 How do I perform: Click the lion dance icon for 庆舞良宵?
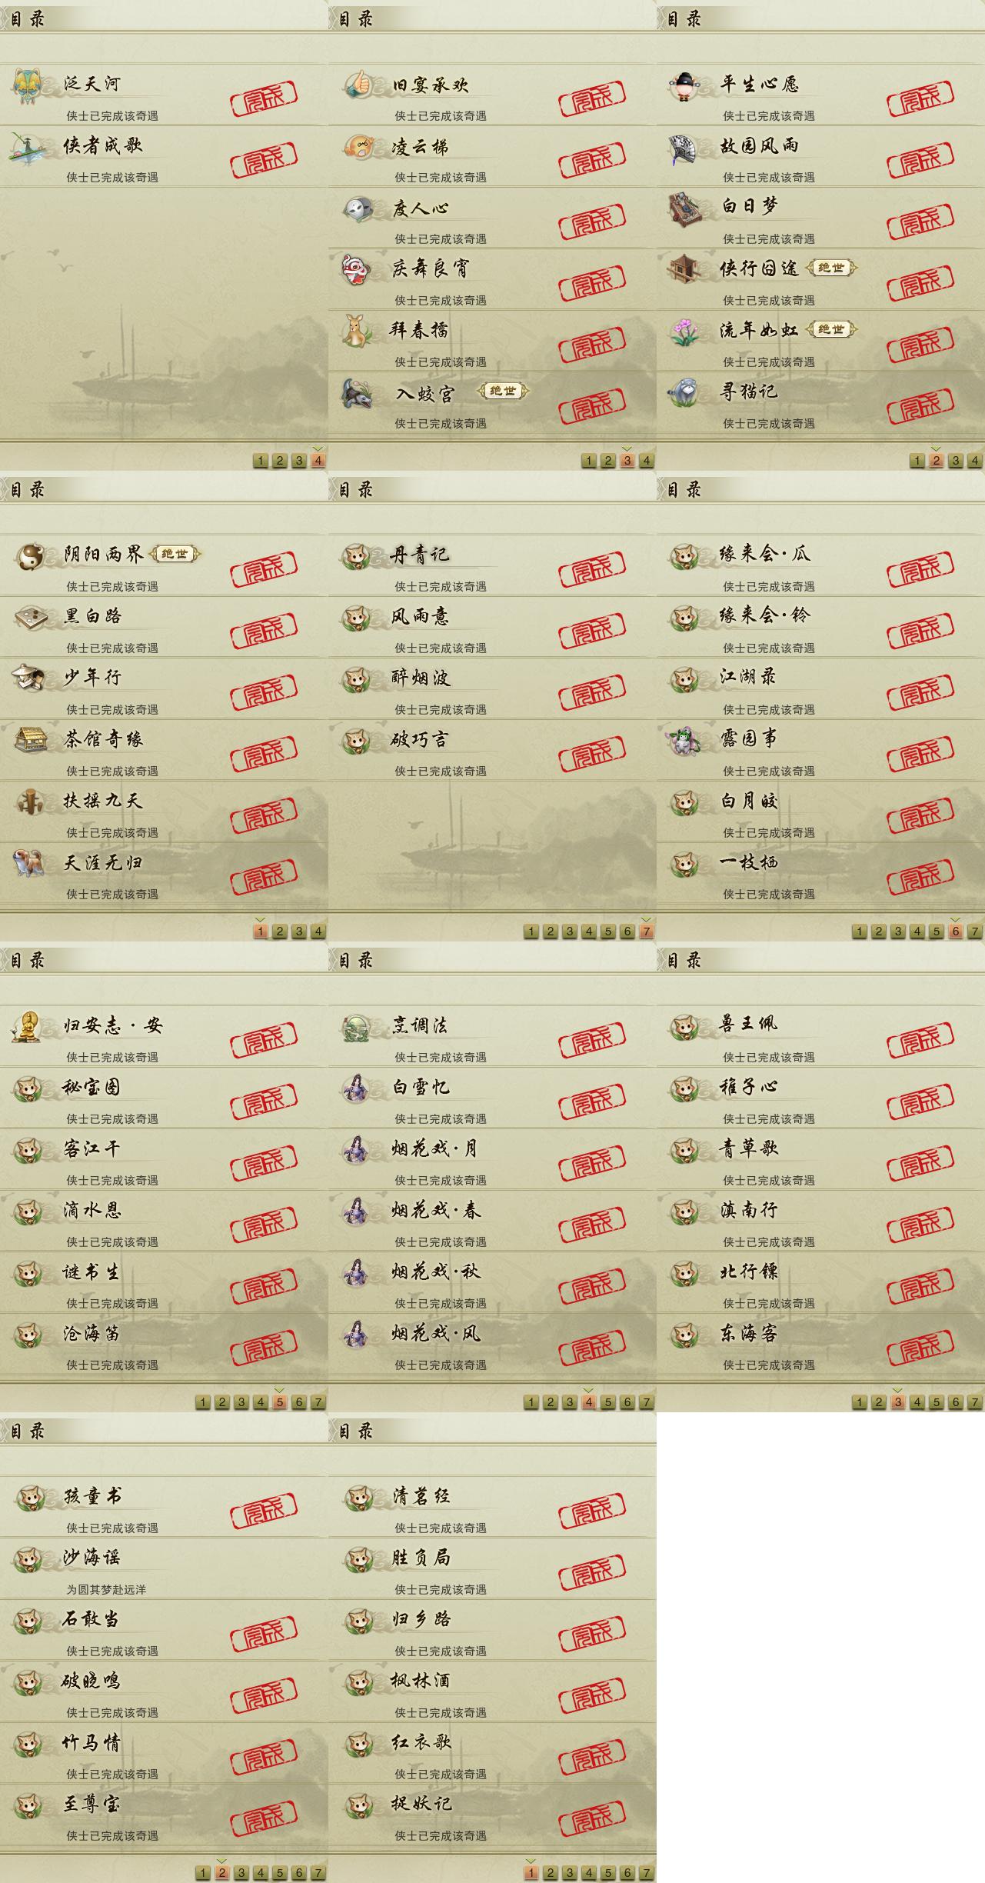[358, 269]
